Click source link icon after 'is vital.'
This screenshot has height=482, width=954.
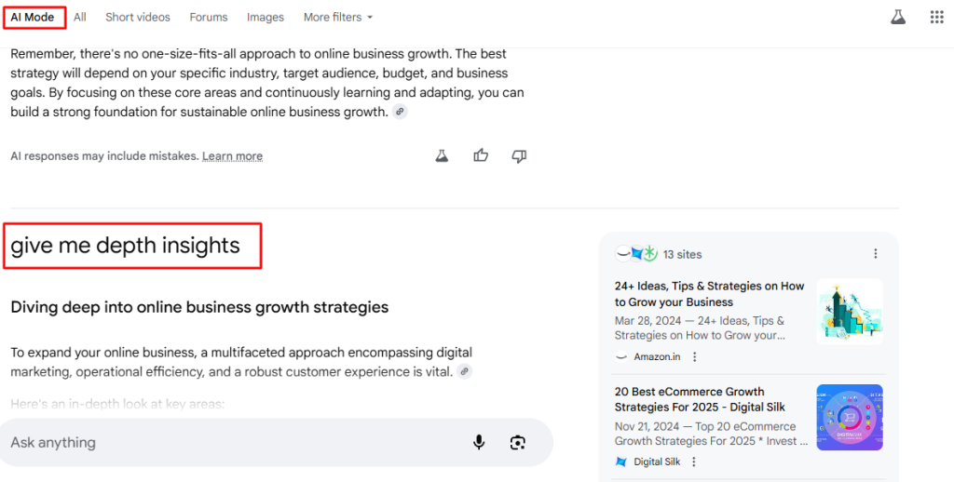(464, 371)
